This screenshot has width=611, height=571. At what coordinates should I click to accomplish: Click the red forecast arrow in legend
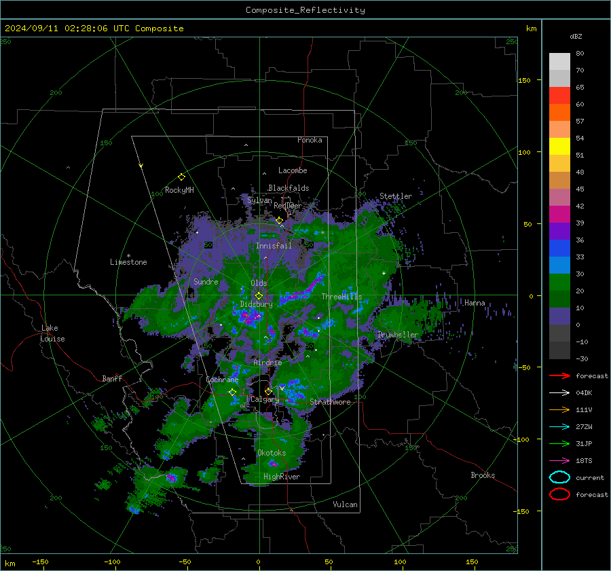tap(559, 375)
